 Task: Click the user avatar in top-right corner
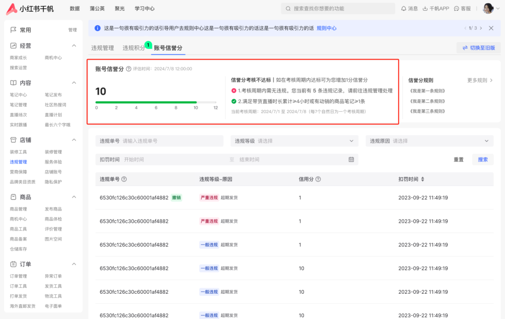coord(488,8)
